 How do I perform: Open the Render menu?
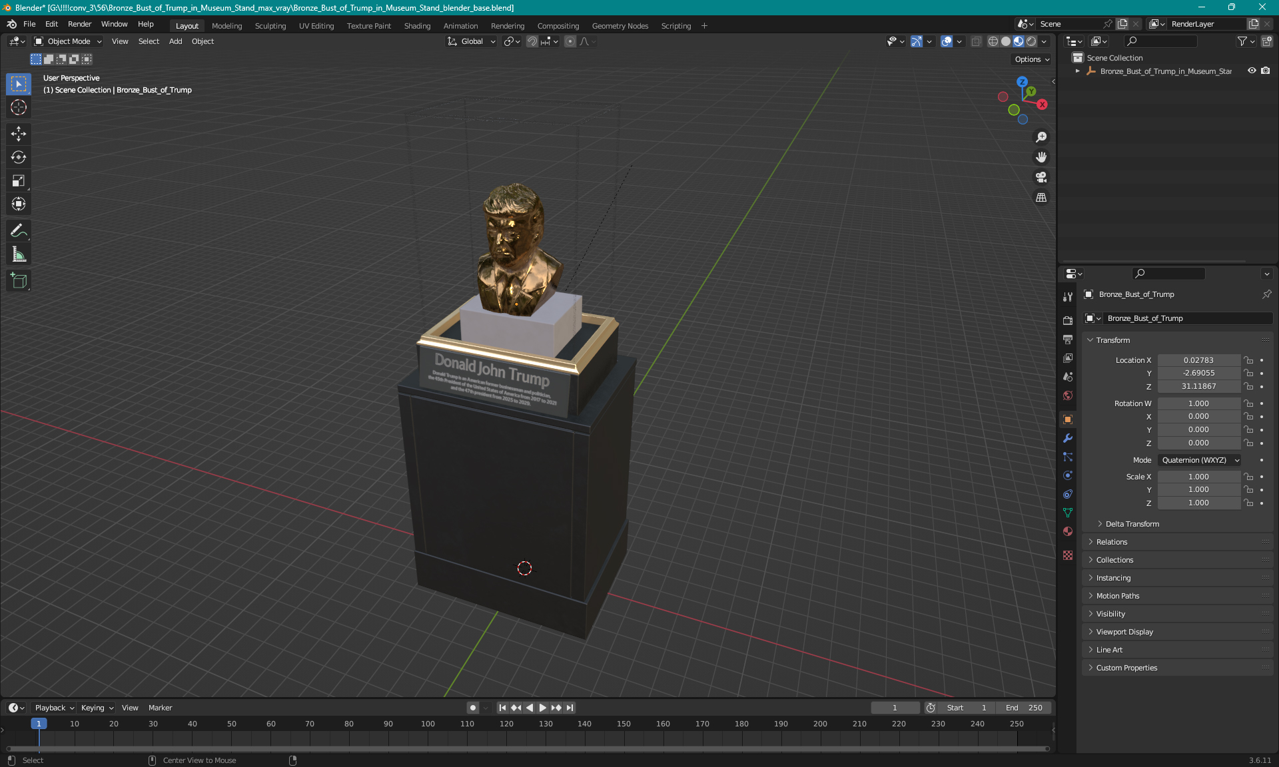tap(79, 24)
